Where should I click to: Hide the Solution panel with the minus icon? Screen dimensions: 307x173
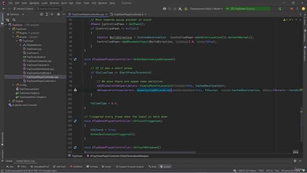(64, 14)
